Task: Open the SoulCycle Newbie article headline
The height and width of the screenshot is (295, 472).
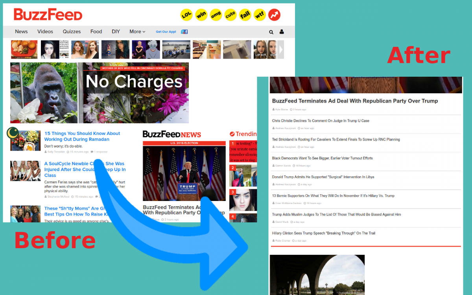Action: pos(85,170)
